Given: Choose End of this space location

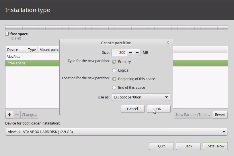Looking at the screenshot, I should [114, 88].
